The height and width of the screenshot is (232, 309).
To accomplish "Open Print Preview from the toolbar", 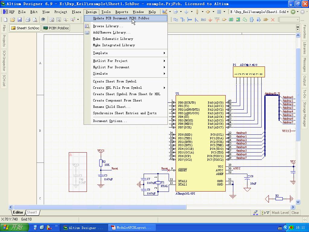I will click(x=35, y=20).
